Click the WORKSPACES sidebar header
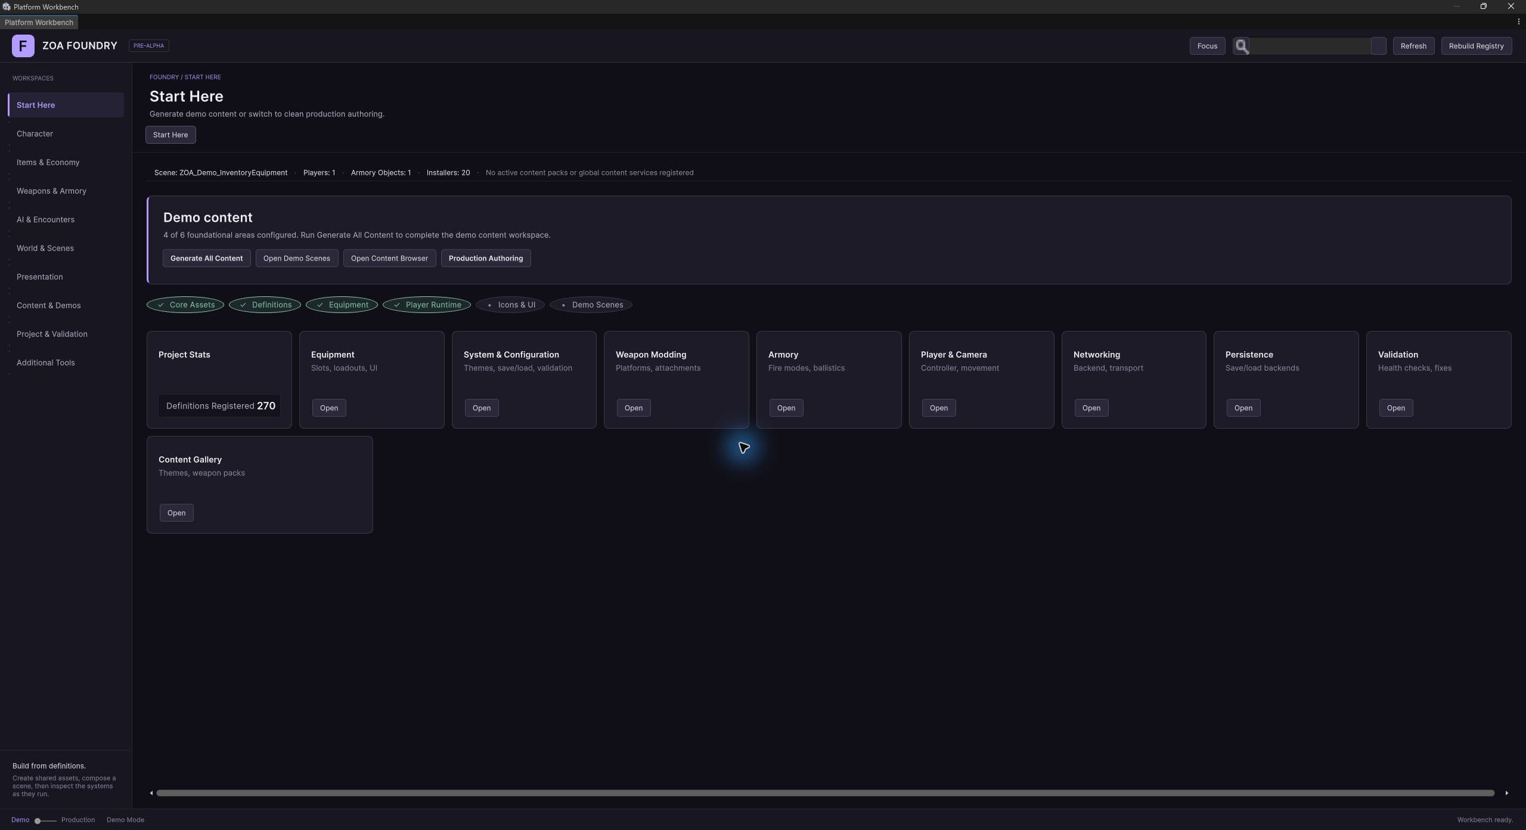This screenshot has height=830, width=1526. 33,78
